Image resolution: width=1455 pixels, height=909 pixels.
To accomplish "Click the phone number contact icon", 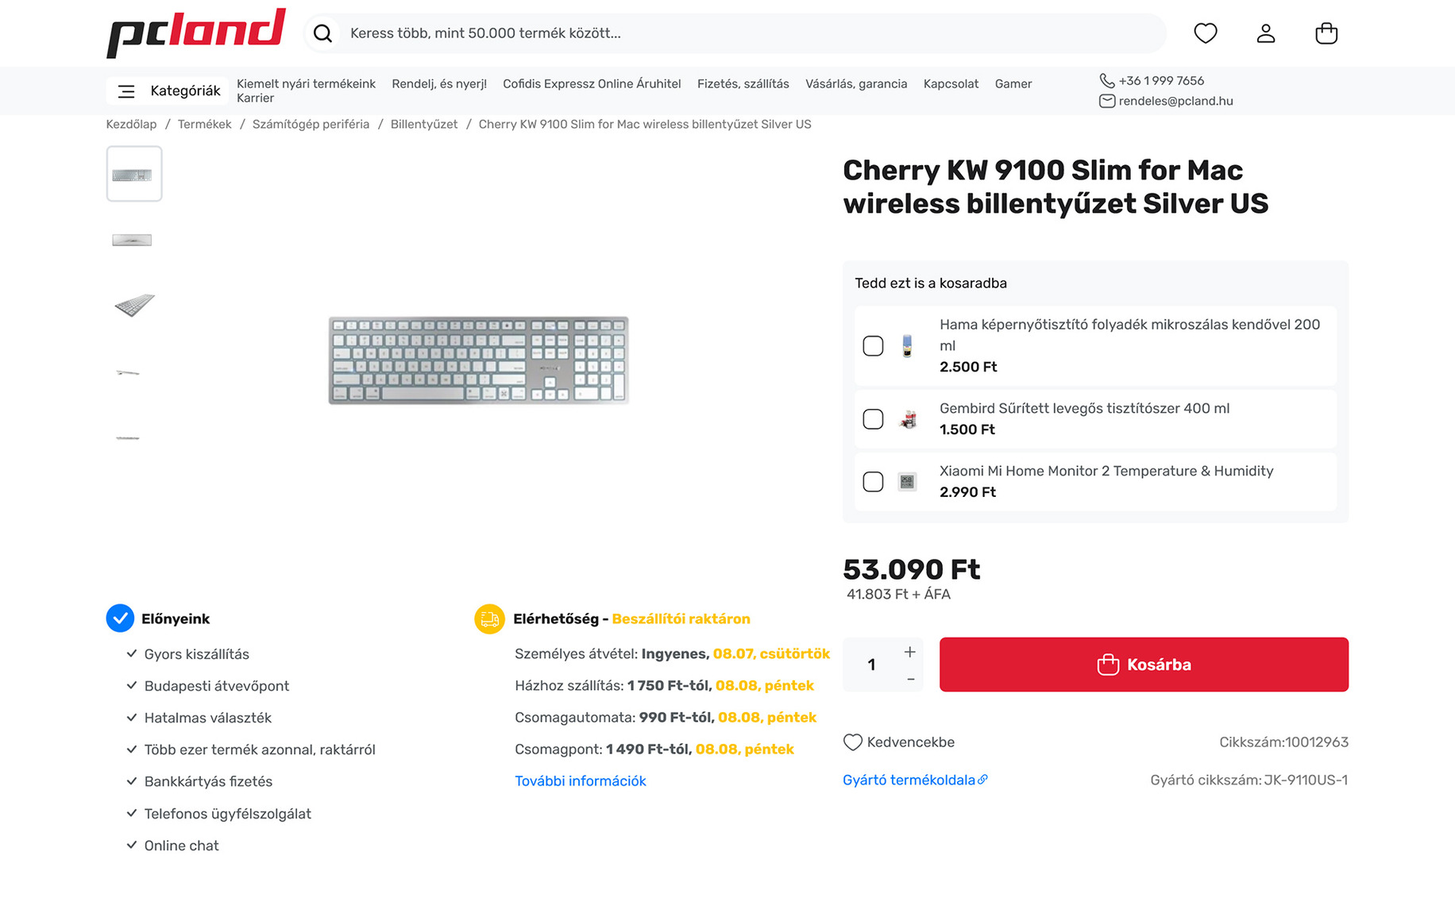I will pos(1106,80).
